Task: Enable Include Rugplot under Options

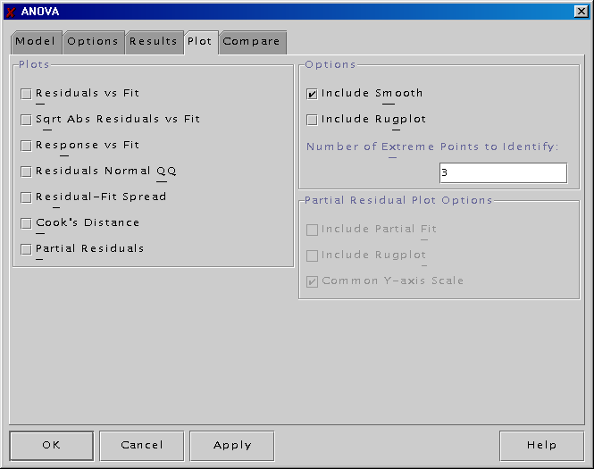Action: (312, 120)
